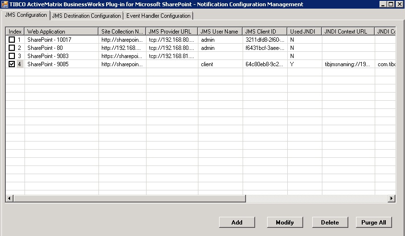Click the '64c80eb8-9c2...' client ID cell
405x236 pixels.
(x=265, y=64)
